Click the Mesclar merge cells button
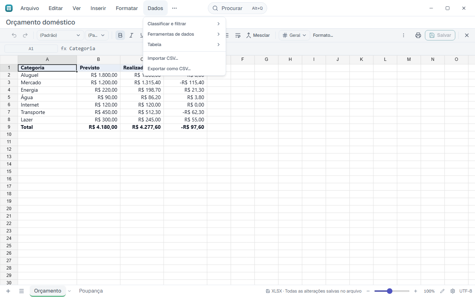 point(258,35)
